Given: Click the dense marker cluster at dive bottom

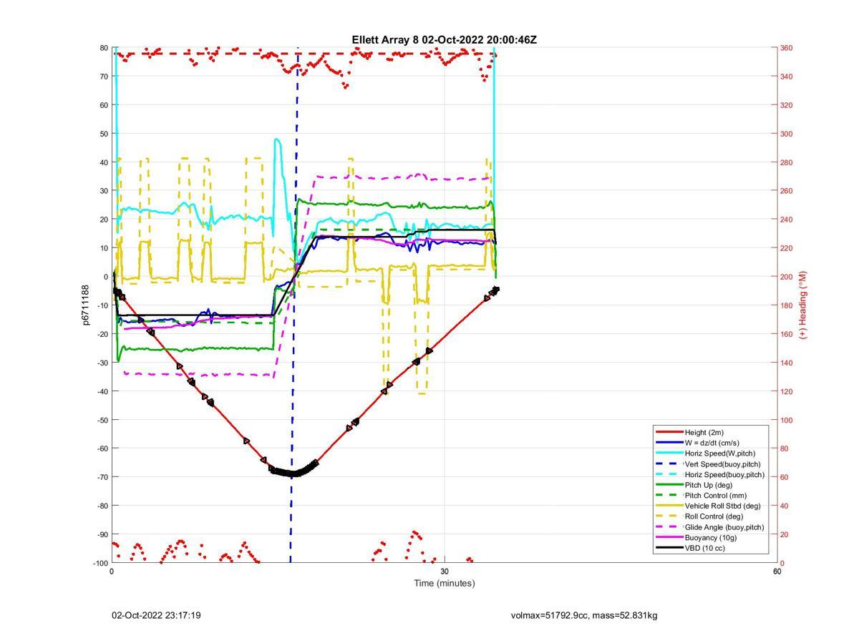Looking at the screenshot, I should tap(293, 471).
